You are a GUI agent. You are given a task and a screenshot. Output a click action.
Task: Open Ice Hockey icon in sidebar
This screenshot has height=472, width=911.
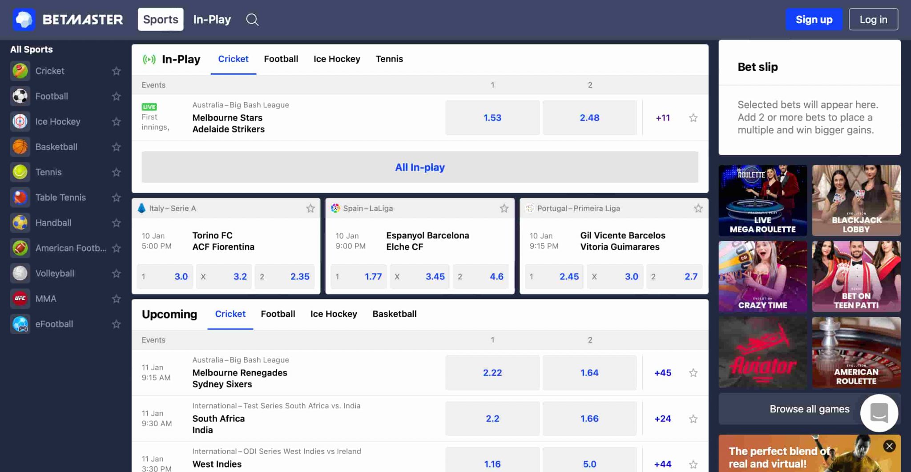pos(20,121)
